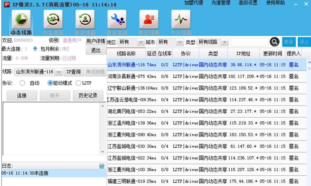
Task: Select row 浙江温州电信-139
Action: tap(206, 123)
